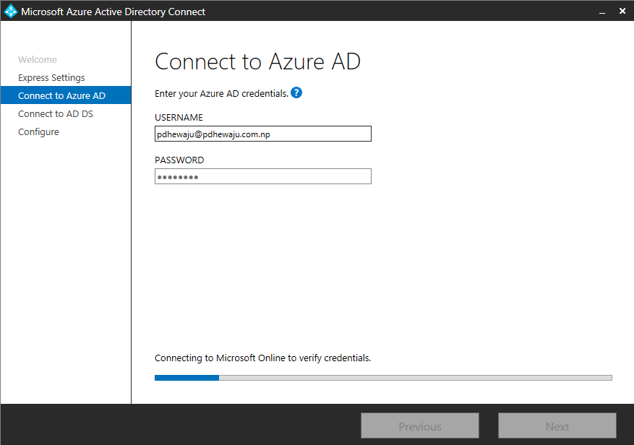Click the window title 'Microsoft Azure Active Directory Connect'
Screen dimensions: 634x445
[x=113, y=12]
